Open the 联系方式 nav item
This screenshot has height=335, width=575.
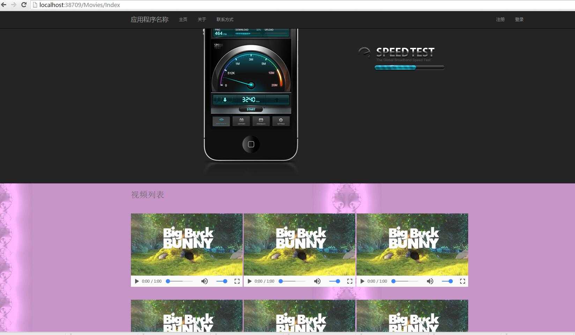pos(225,20)
